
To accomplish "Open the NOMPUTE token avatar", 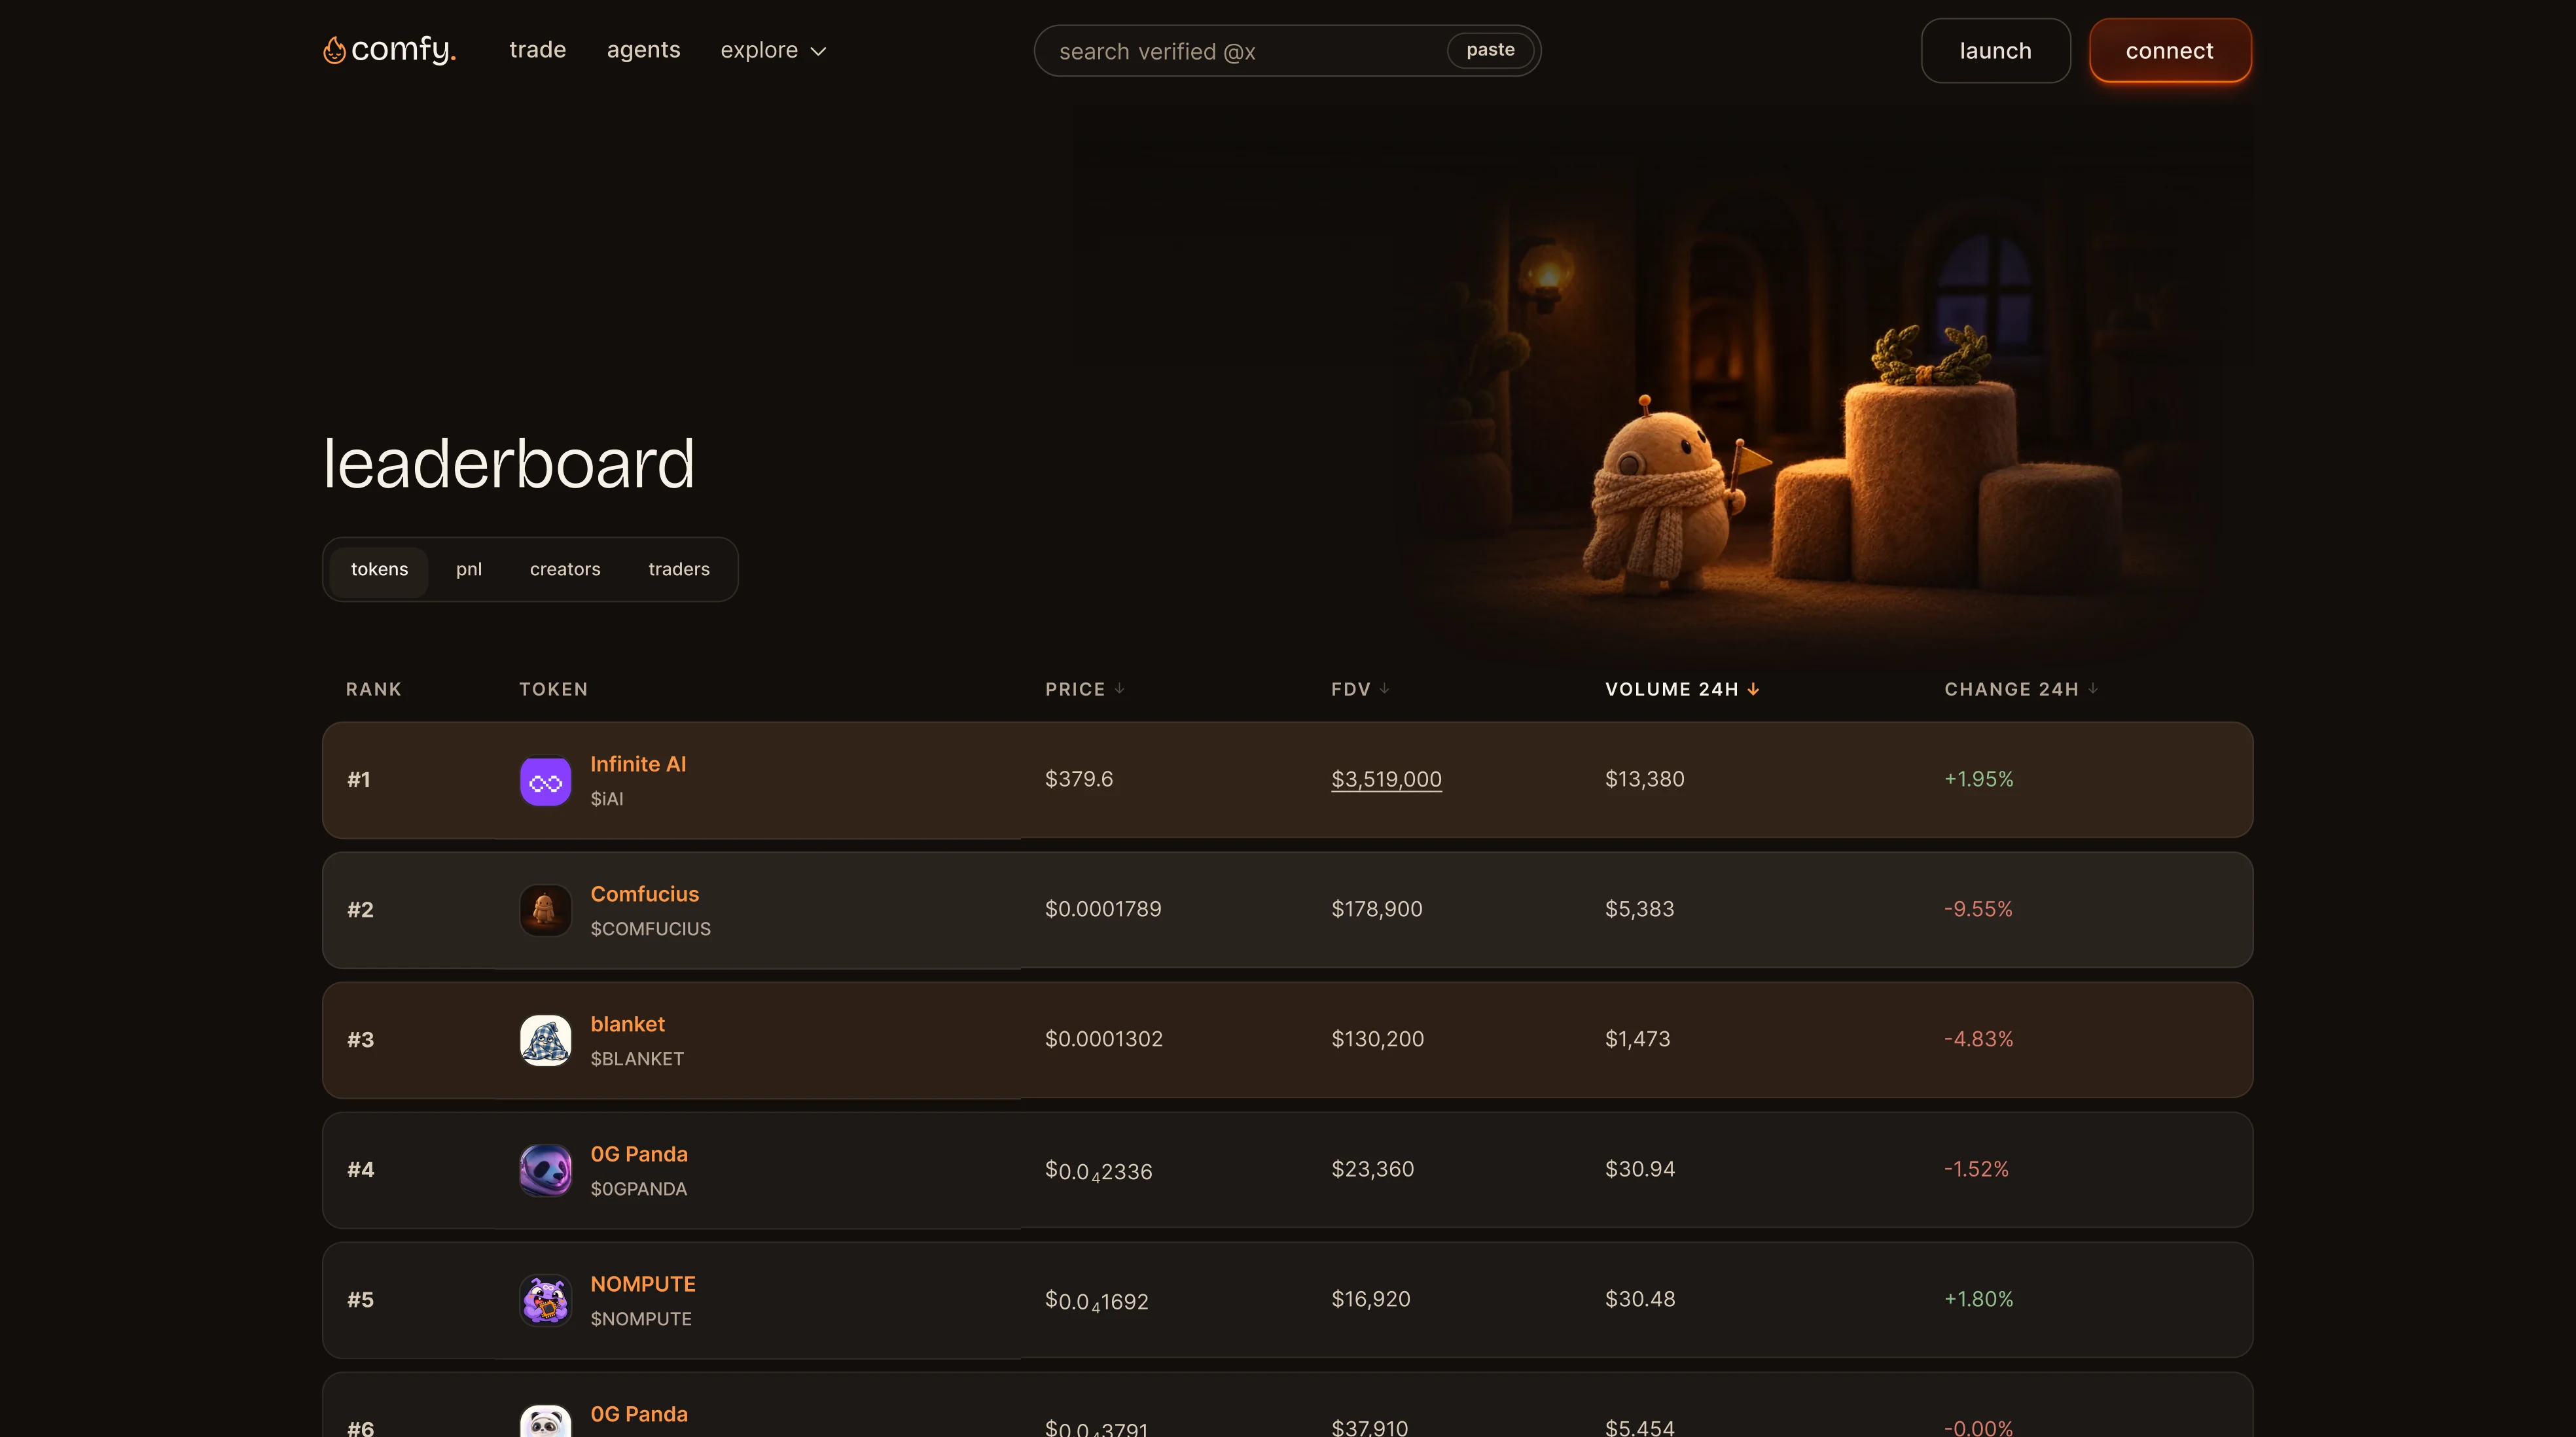I will pos(545,1300).
